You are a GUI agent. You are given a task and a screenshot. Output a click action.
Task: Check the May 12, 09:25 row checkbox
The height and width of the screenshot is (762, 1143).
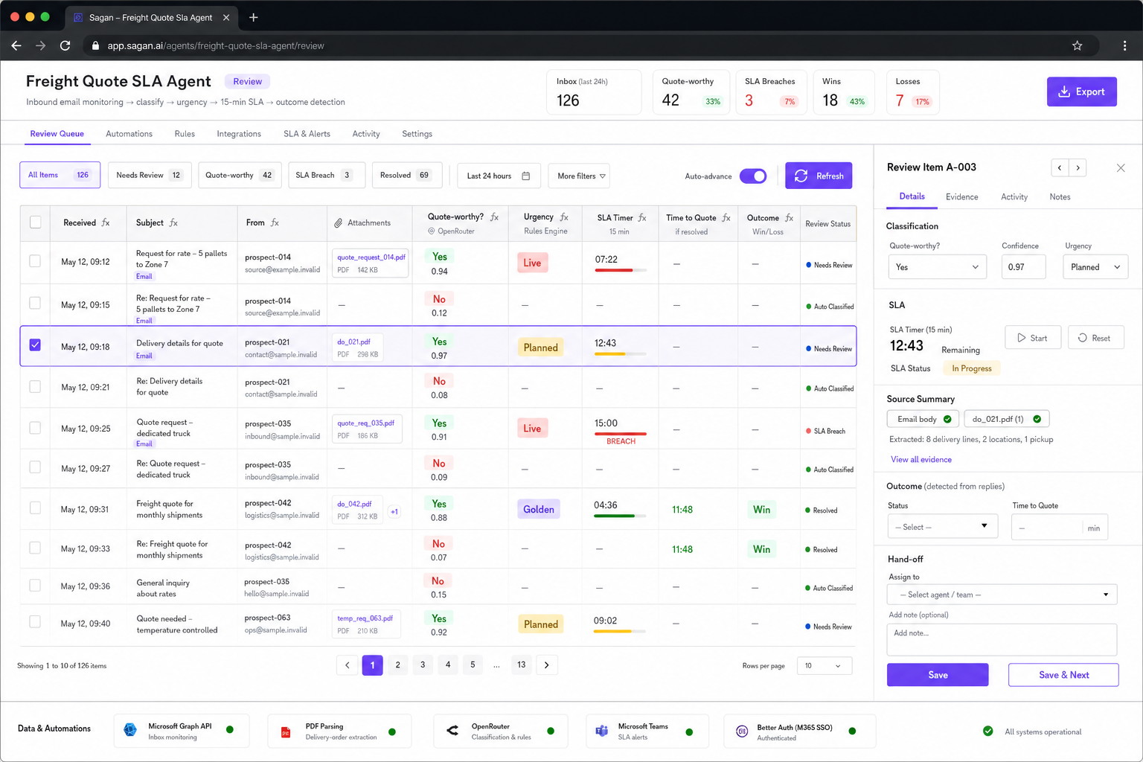click(35, 428)
